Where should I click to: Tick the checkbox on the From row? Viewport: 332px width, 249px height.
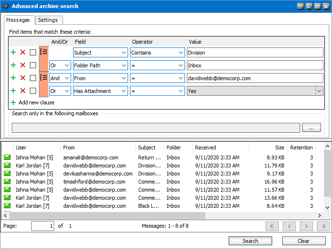click(33, 78)
